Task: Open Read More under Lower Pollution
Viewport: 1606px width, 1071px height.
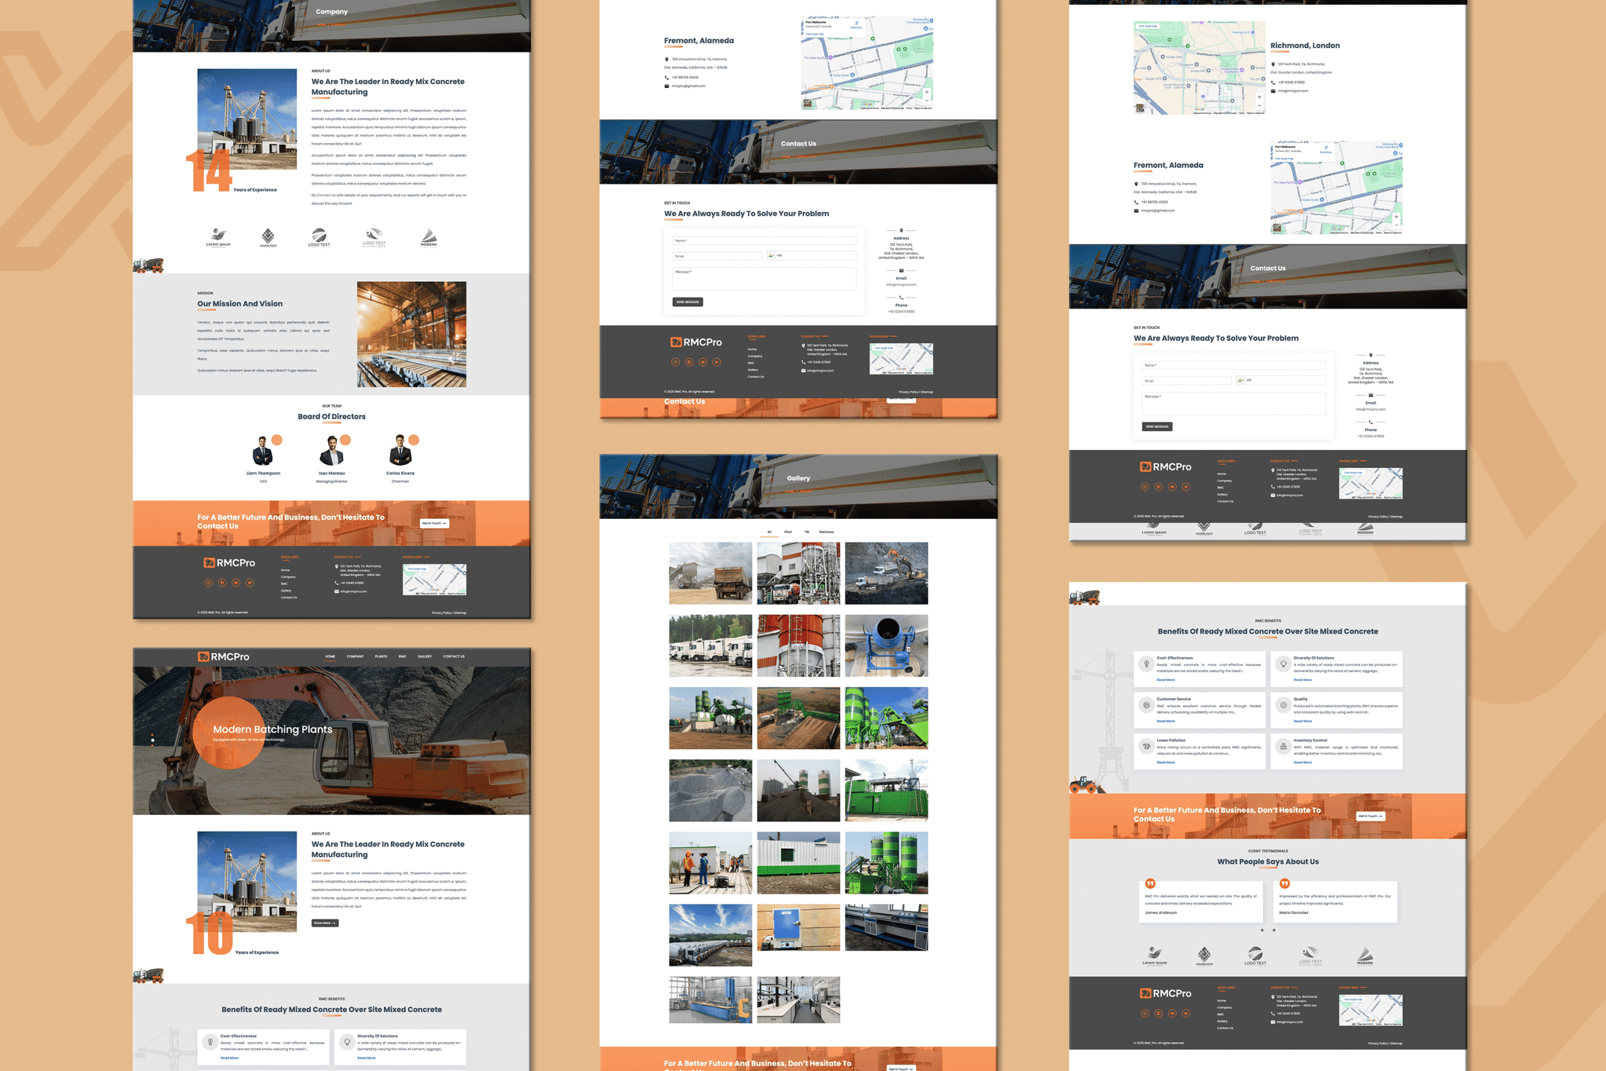Action: pyautogui.click(x=1166, y=762)
